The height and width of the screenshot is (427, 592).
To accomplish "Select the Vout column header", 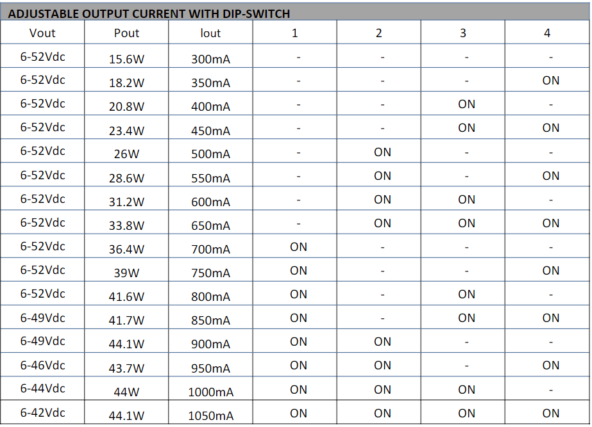I will pos(42,33).
